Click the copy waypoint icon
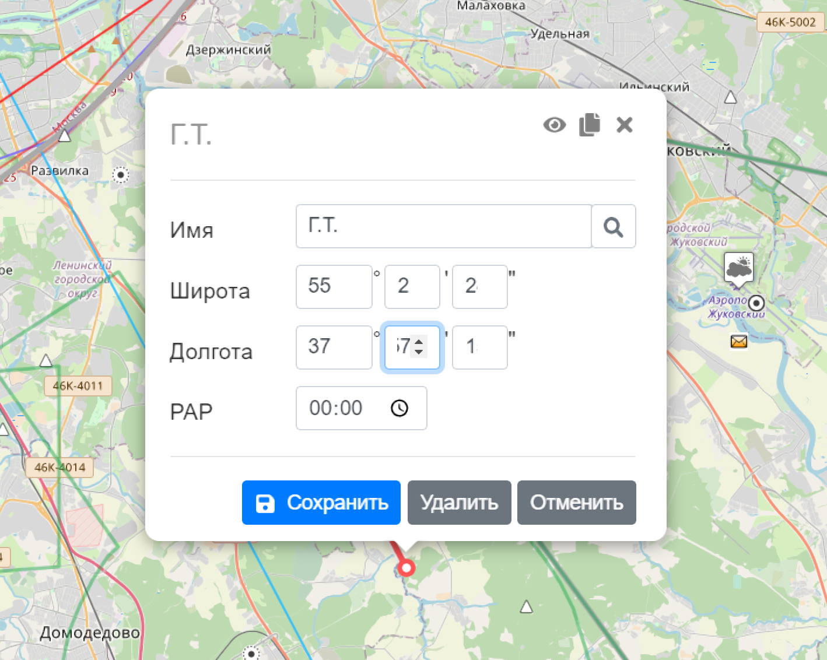 click(590, 125)
